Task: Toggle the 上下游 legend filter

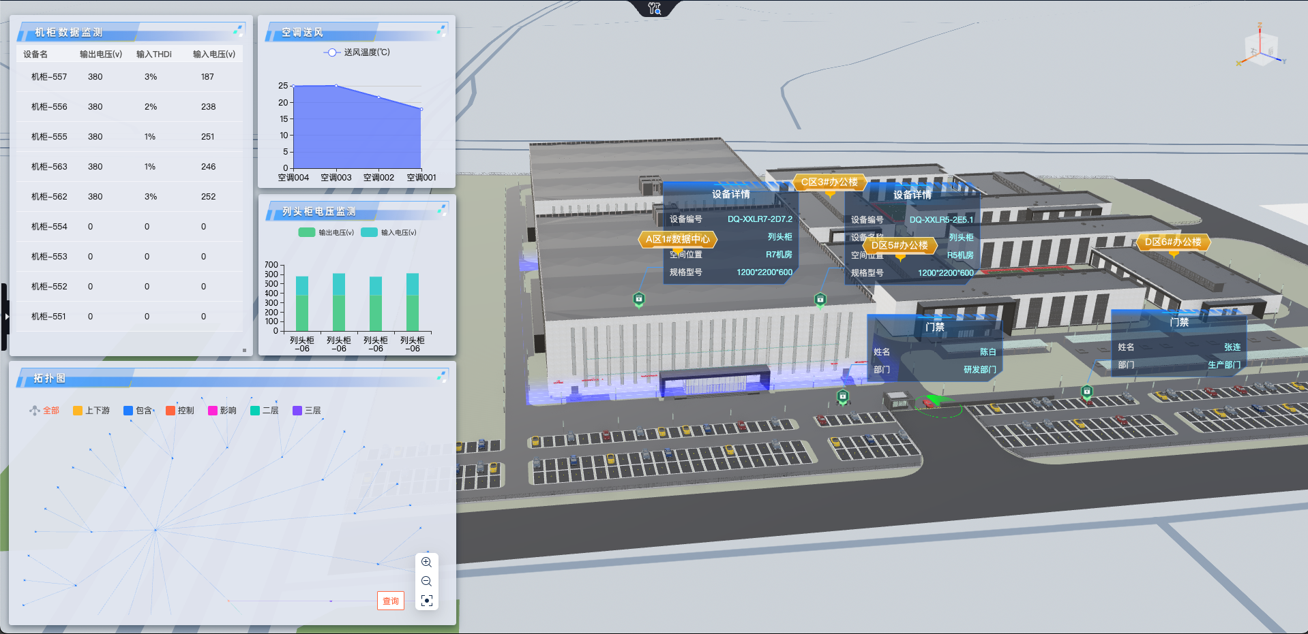Action: click(91, 411)
